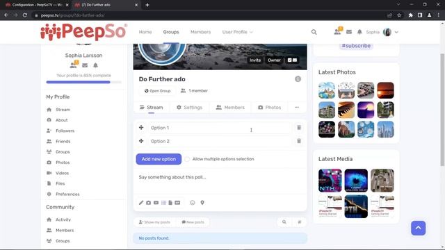Switch to the Members tab
Viewport: 445px width, 250px height.
point(230,108)
